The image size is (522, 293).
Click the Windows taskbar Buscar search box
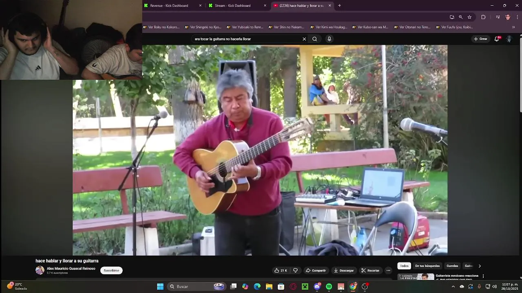[197, 286]
